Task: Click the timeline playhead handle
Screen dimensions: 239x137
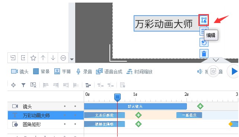Action: coord(117,98)
